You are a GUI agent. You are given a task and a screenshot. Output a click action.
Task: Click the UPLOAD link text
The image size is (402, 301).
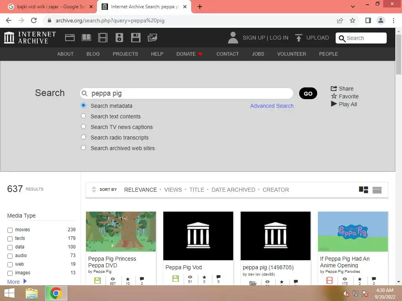tap(317, 38)
